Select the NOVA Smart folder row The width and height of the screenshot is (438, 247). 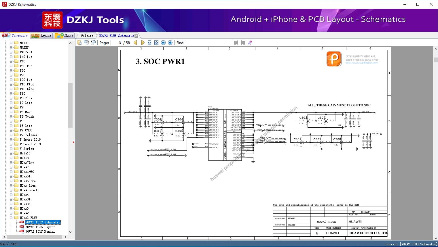(x=29, y=190)
